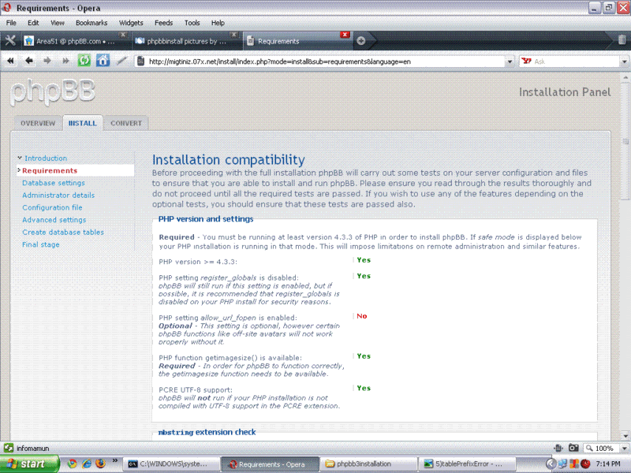Open the Database settings step
This screenshot has width=631, height=473.
[54, 183]
